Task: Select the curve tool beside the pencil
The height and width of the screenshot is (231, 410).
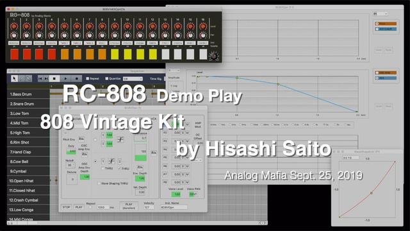Action: (x=28, y=78)
